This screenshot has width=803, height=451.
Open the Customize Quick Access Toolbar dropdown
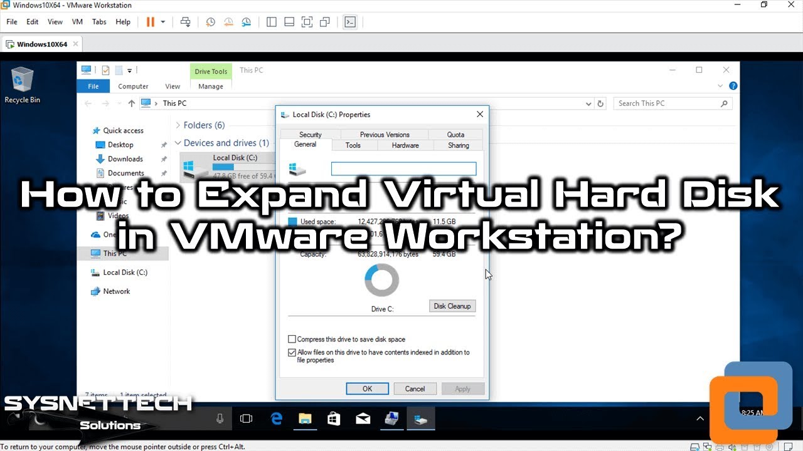pos(130,70)
